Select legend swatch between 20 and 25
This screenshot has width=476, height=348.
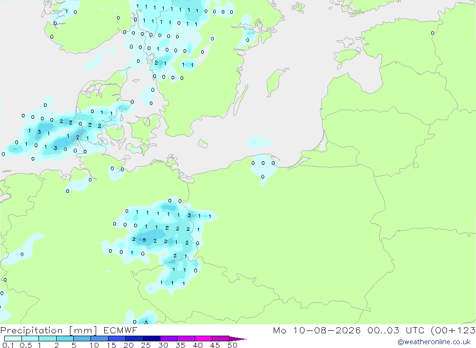tap(134, 339)
